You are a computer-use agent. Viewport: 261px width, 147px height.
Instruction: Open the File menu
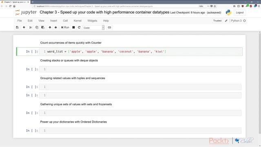tap(20, 21)
